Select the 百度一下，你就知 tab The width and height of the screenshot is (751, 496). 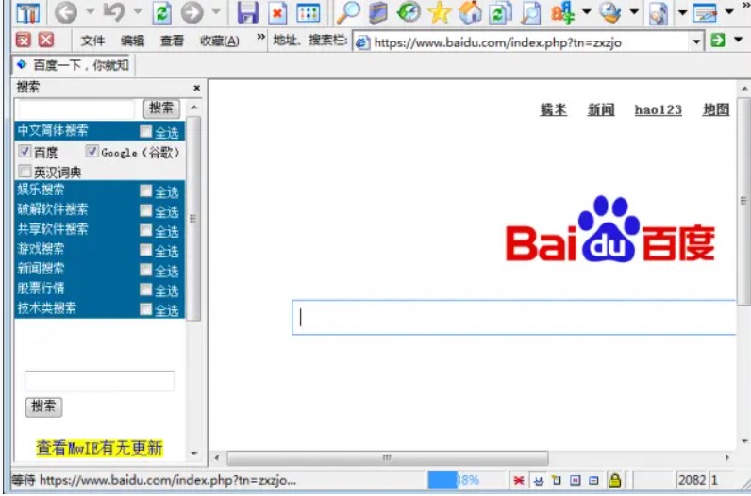74,65
